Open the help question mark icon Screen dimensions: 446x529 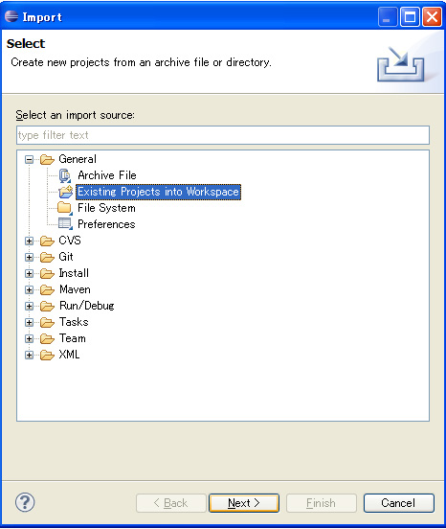tap(25, 502)
